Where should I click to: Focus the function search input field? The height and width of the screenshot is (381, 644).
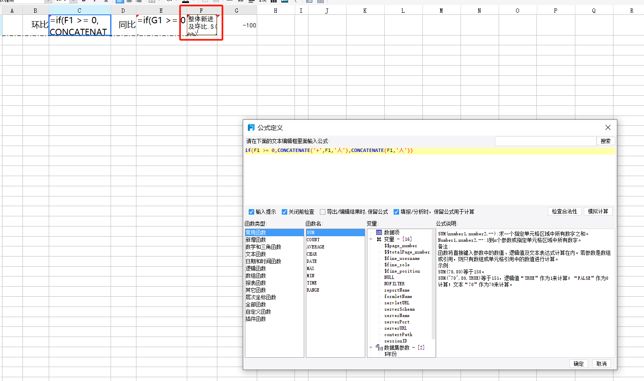[545, 141]
